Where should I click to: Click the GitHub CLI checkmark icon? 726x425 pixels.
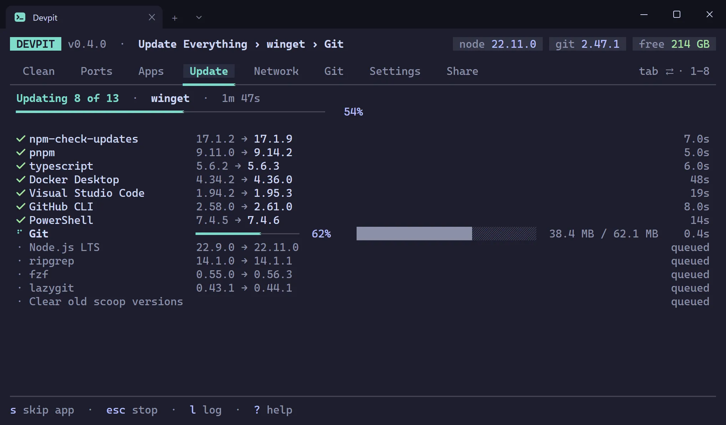(21, 206)
